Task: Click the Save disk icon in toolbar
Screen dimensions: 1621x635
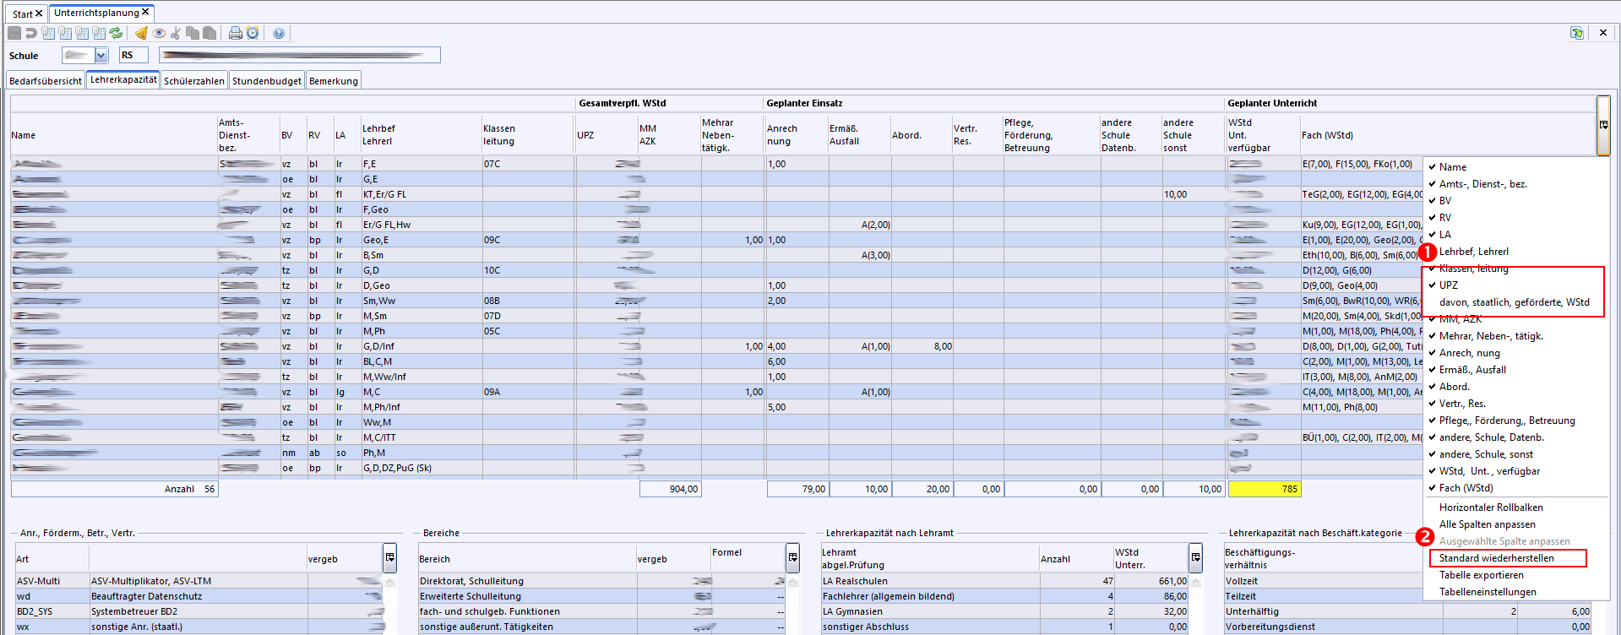Action: (x=14, y=33)
